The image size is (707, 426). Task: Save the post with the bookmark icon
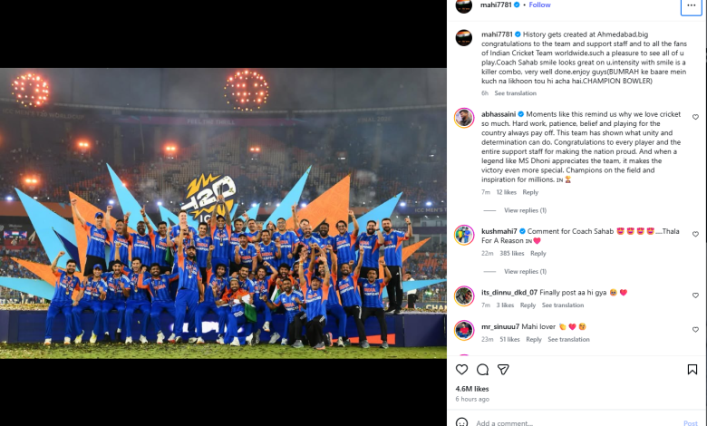coord(692,370)
